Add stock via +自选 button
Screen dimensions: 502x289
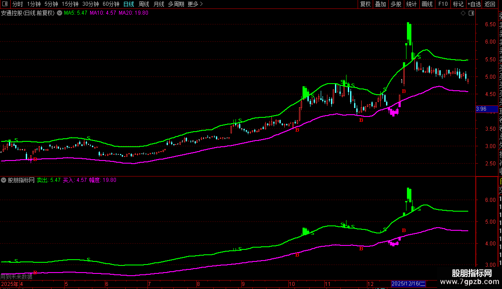(x=474, y=4)
